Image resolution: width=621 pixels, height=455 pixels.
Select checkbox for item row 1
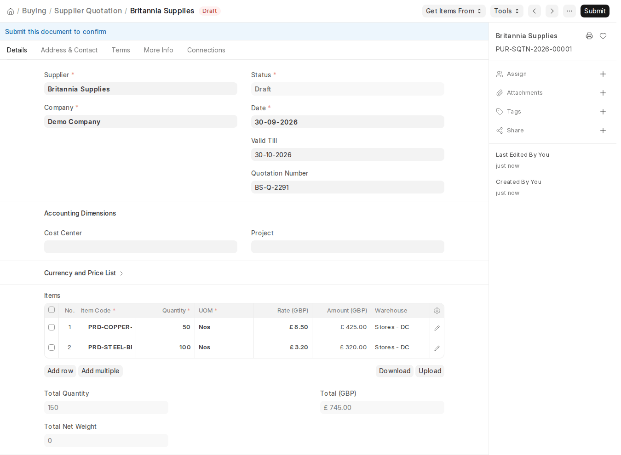[52, 327]
